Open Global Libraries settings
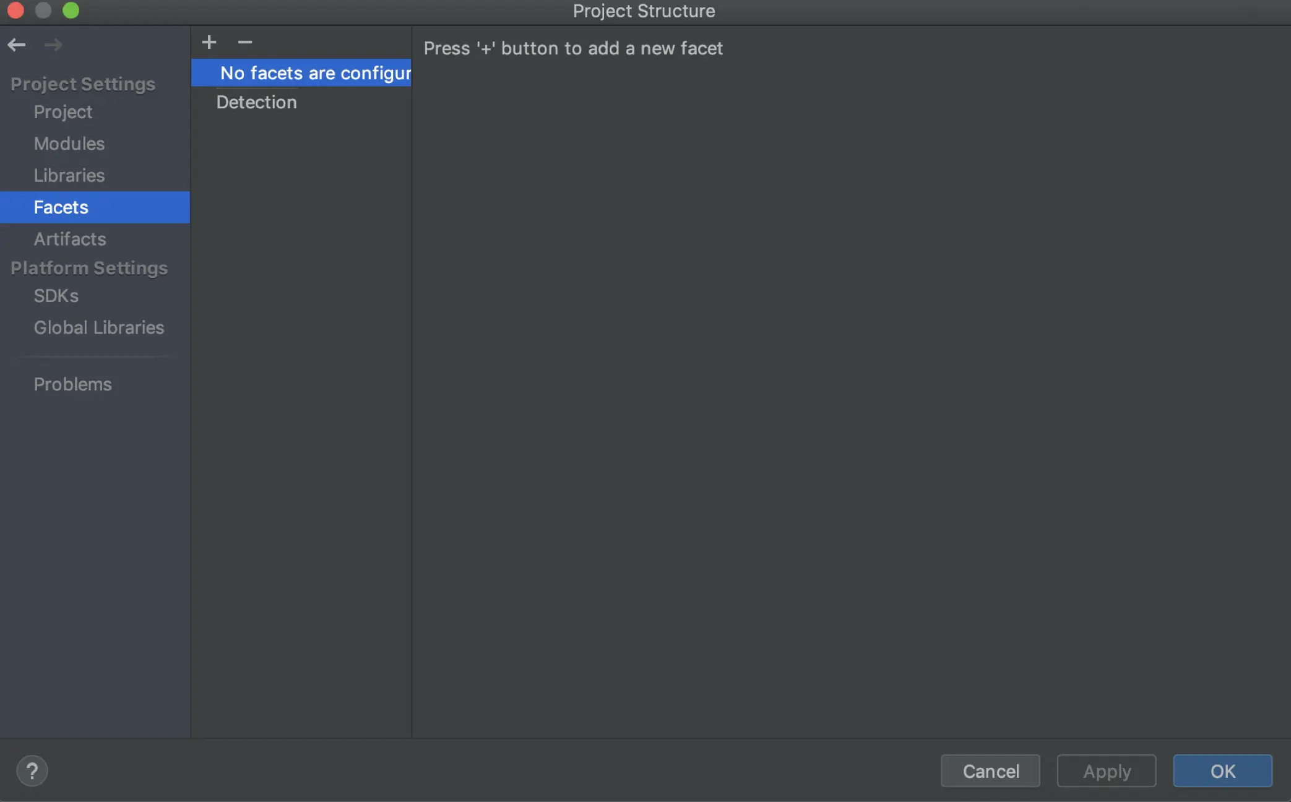The width and height of the screenshot is (1291, 802). 99,327
